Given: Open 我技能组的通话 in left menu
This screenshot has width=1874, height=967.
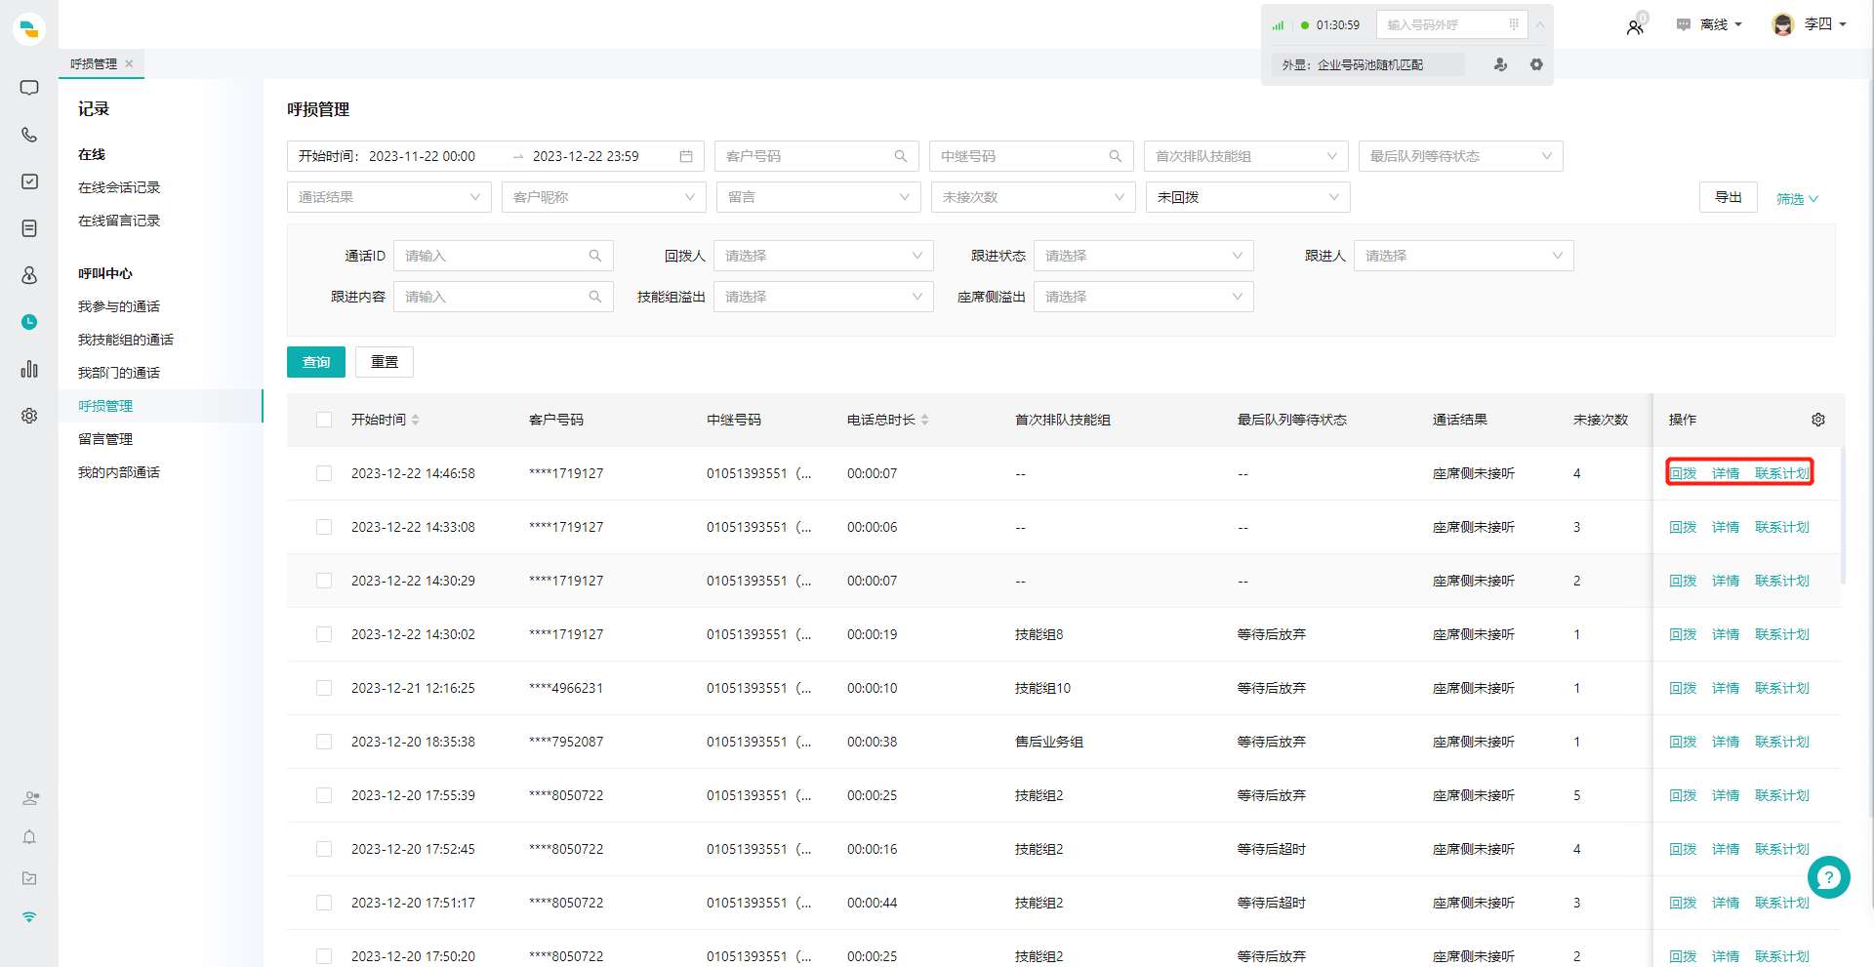Looking at the screenshot, I should point(126,340).
